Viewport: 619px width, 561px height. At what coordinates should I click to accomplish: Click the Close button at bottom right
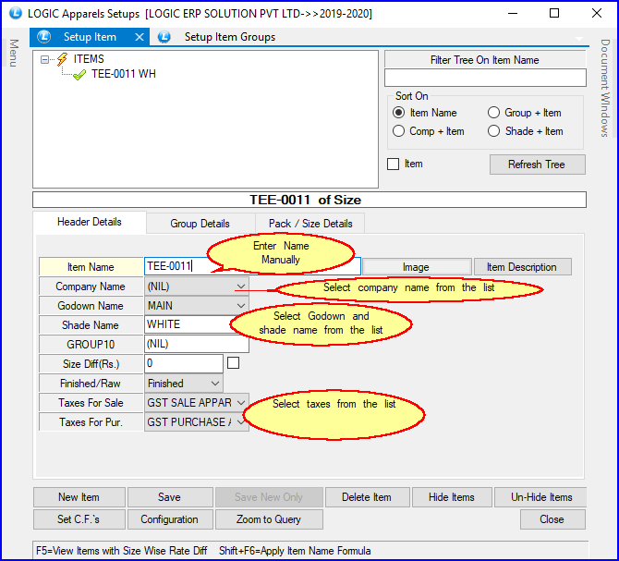(x=552, y=519)
